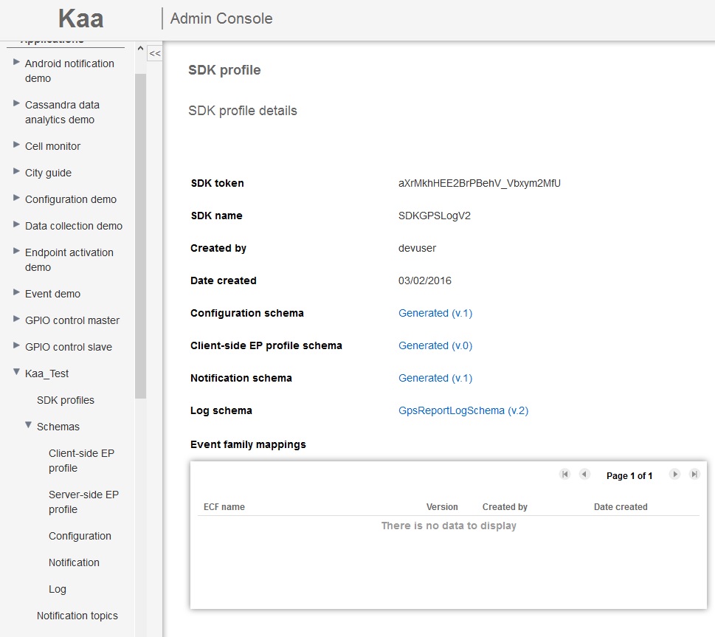Select Cassandra data analytics demo application

pos(62,112)
